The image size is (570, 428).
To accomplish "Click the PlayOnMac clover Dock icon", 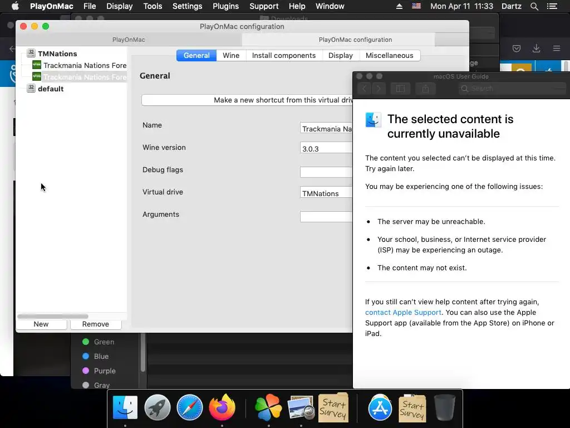I will tap(268, 407).
